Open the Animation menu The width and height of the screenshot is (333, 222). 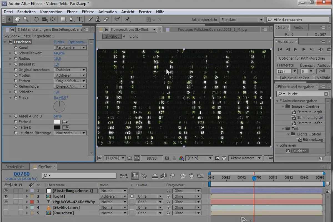click(107, 12)
